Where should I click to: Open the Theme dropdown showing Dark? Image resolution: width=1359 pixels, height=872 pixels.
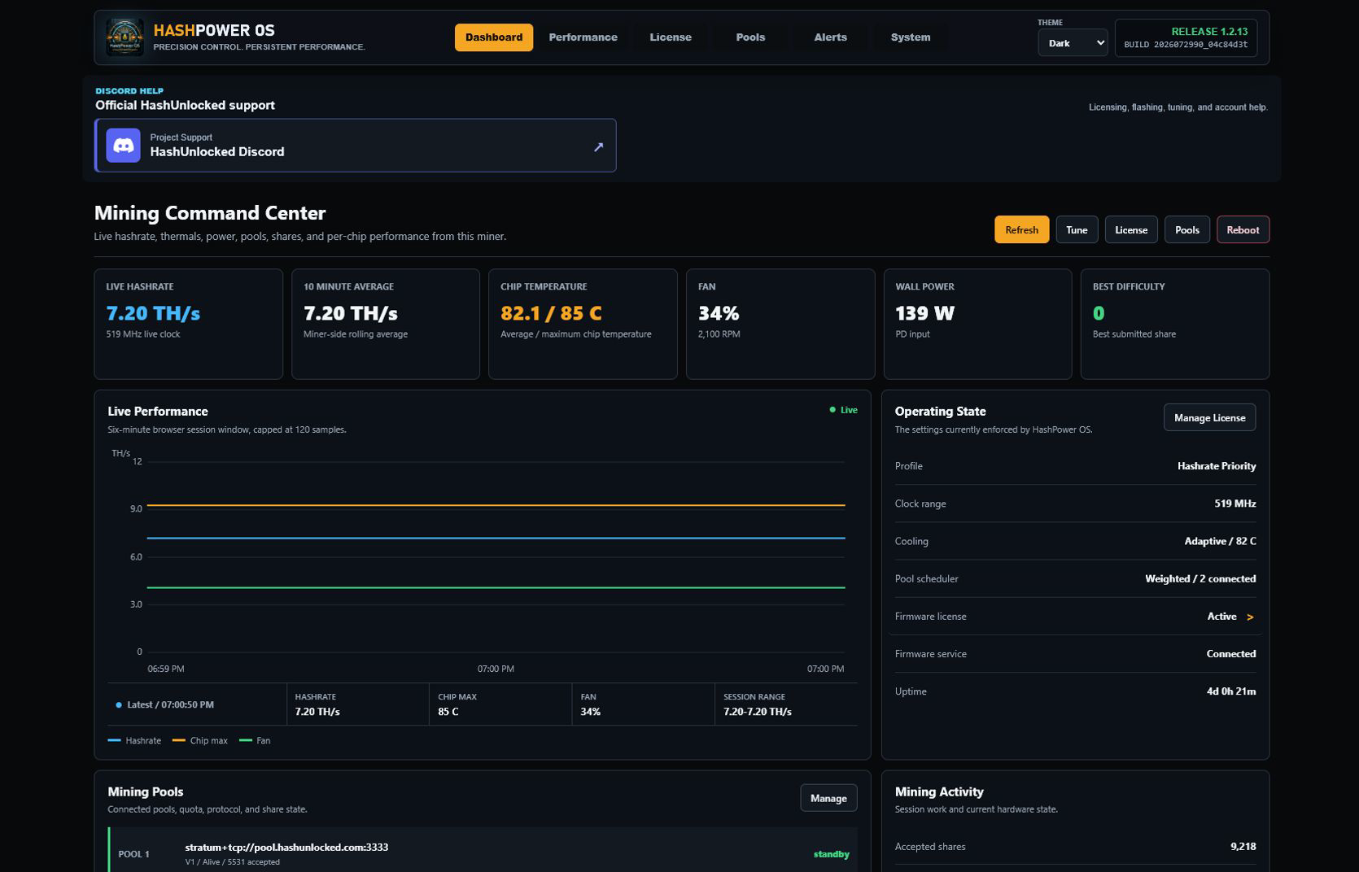[1073, 43]
